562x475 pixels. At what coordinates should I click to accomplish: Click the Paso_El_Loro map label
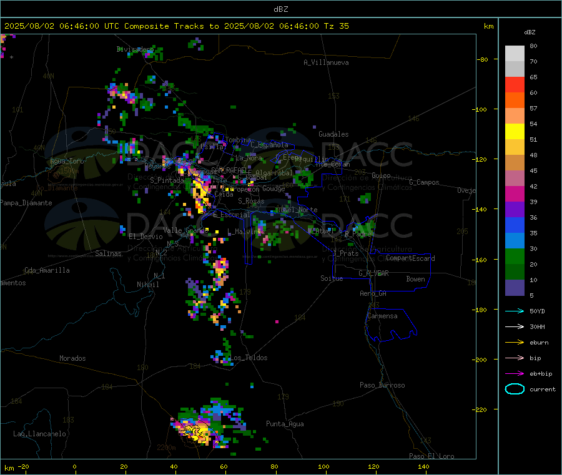[x=431, y=456]
